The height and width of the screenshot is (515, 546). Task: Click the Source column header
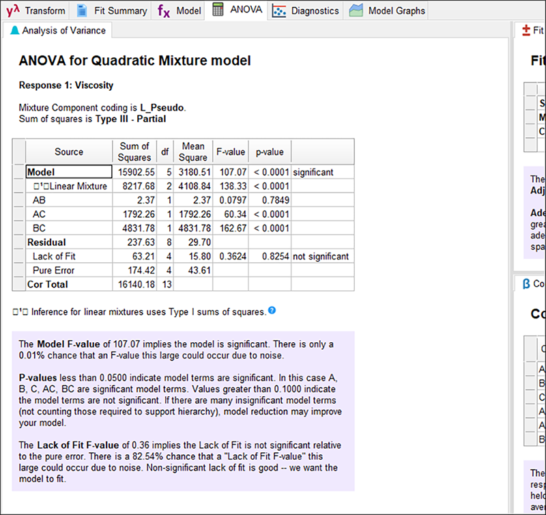[x=68, y=152]
